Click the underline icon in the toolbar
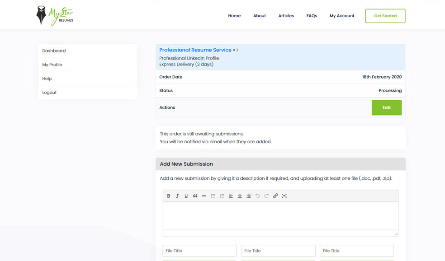This screenshot has width=445, height=261. point(186,196)
